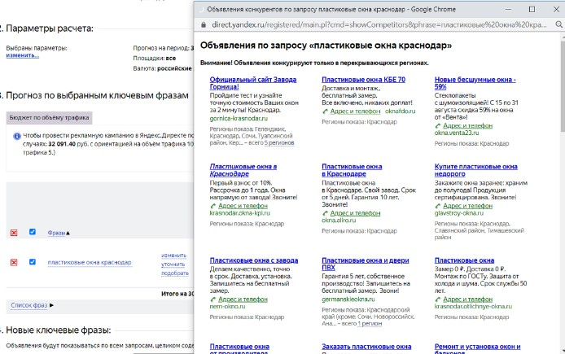Click the подобрать link next to the phrase

pyautogui.click(x=175, y=273)
